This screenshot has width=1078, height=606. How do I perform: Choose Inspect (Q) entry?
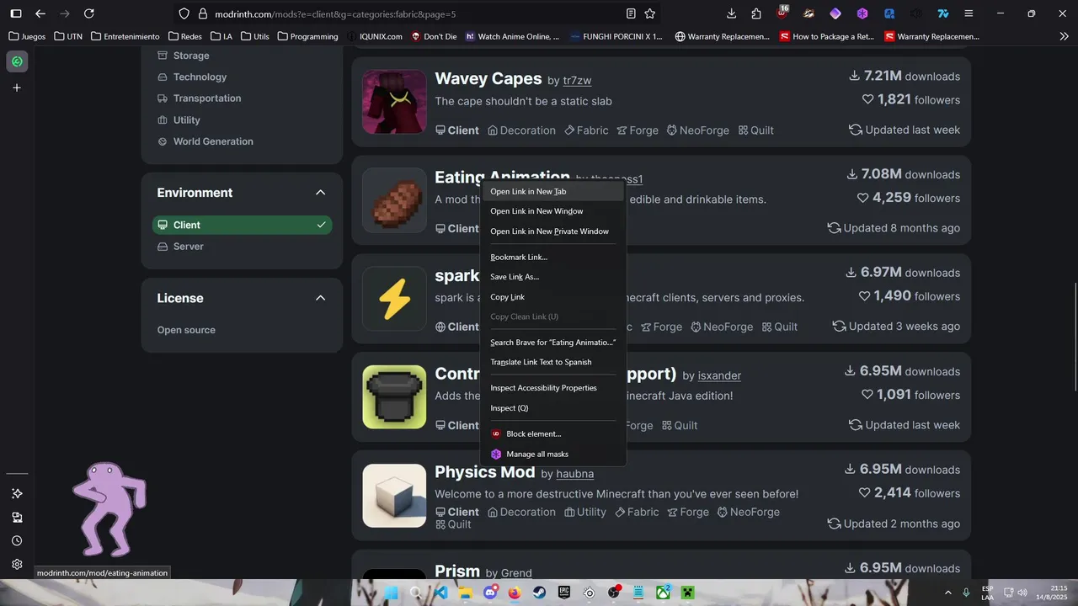(552, 408)
